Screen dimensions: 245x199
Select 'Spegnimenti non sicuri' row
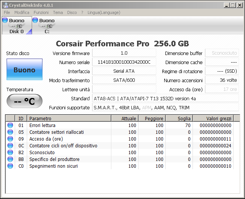click(120, 166)
